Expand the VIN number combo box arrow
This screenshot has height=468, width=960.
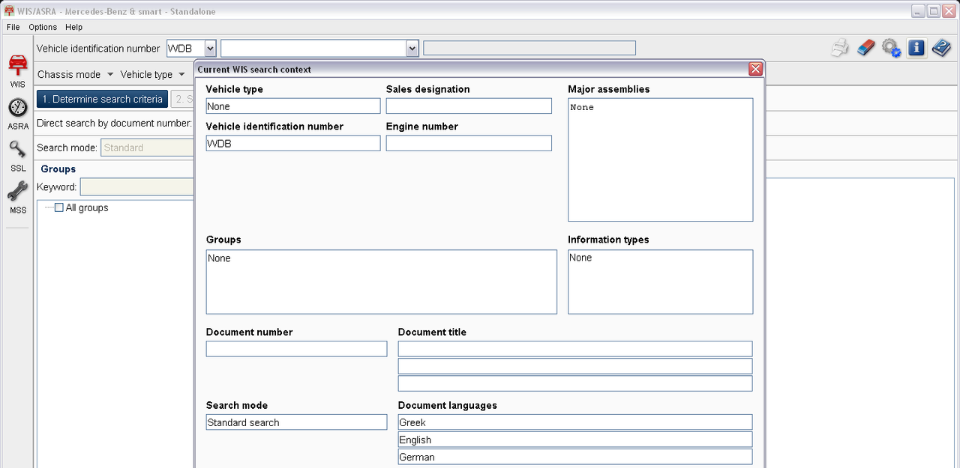(412, 48)
